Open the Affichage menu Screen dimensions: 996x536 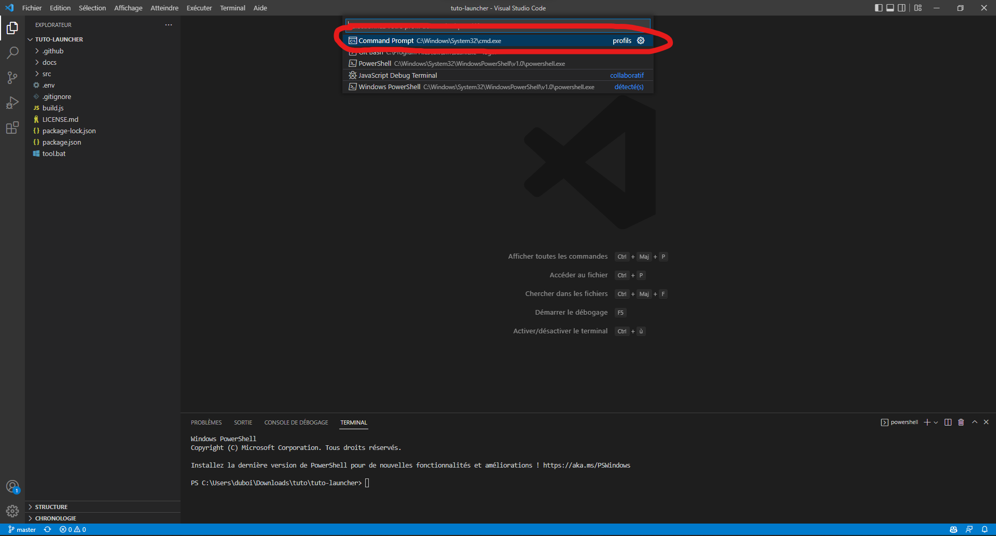click(x=128, y=8)
